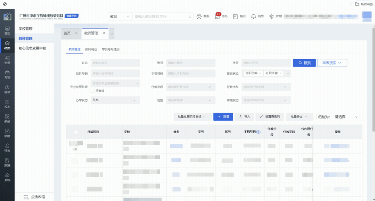Click the 姓名 input field

(115, 63)
